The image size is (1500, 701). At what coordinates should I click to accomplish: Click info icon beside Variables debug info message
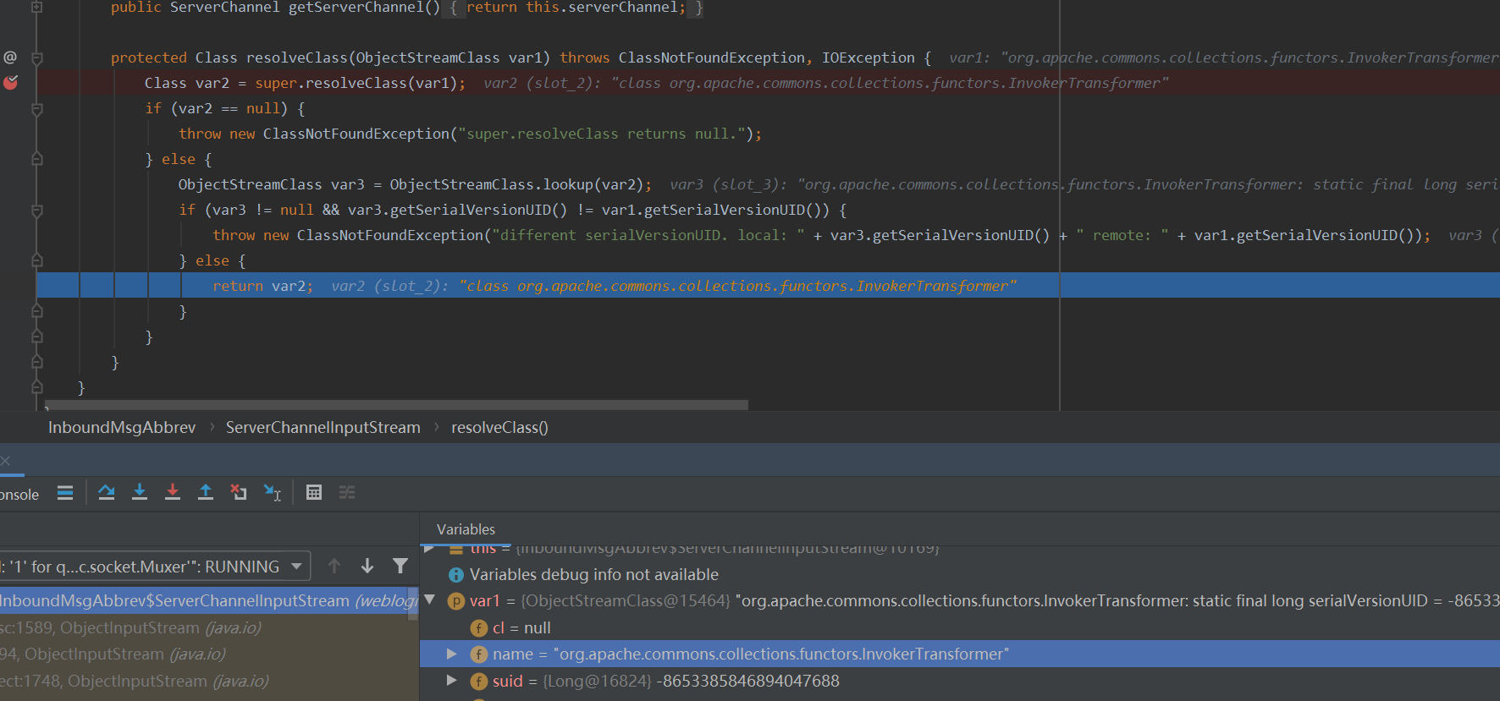pos(456,575)
